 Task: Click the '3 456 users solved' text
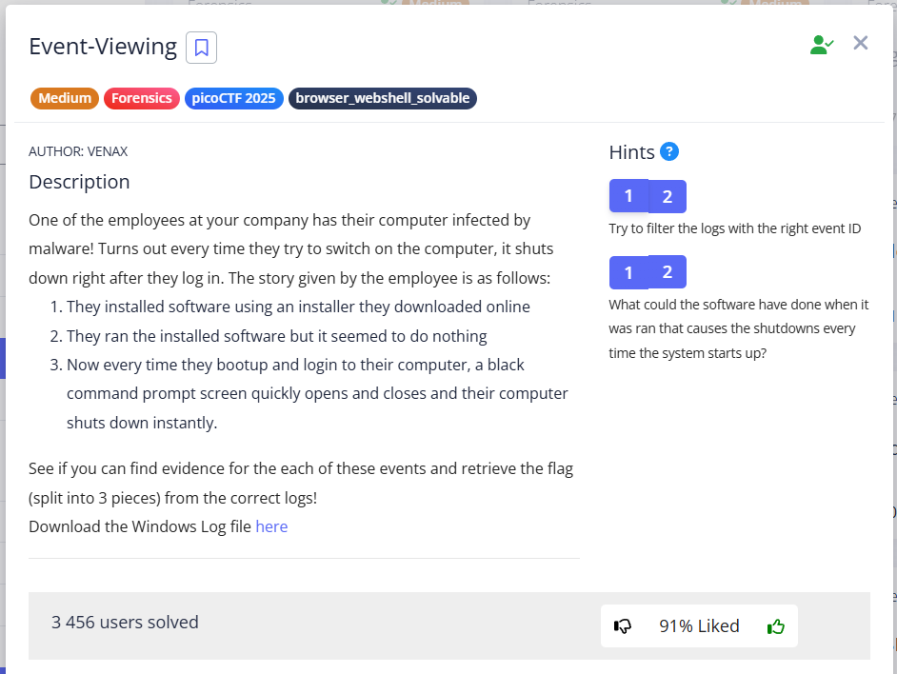point(125,623)
